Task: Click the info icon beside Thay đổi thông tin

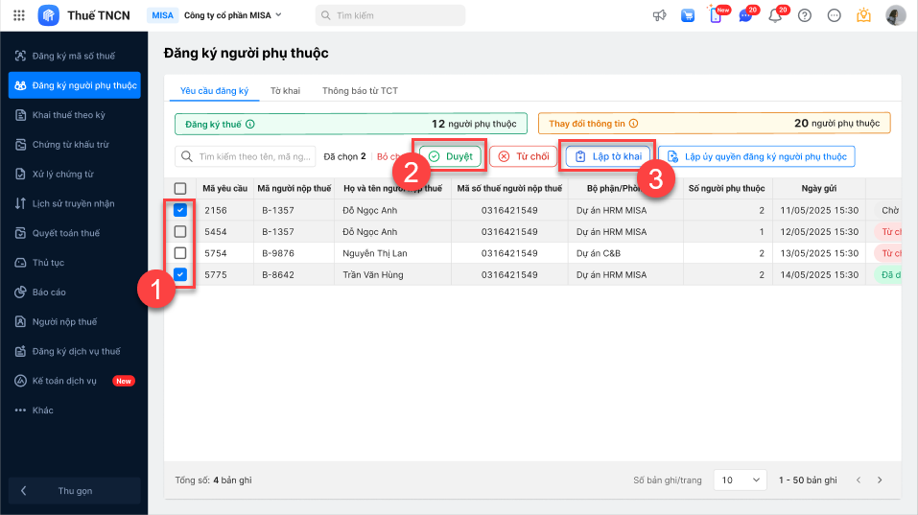Action: 633,124
